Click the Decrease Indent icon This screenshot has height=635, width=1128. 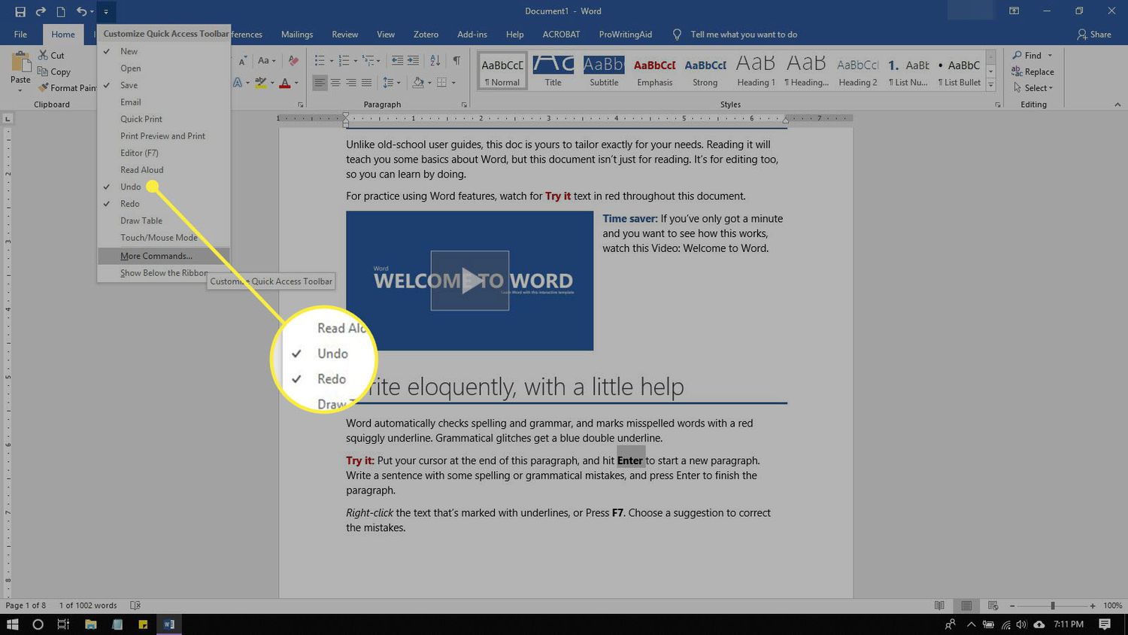click(x=397, y=61)
